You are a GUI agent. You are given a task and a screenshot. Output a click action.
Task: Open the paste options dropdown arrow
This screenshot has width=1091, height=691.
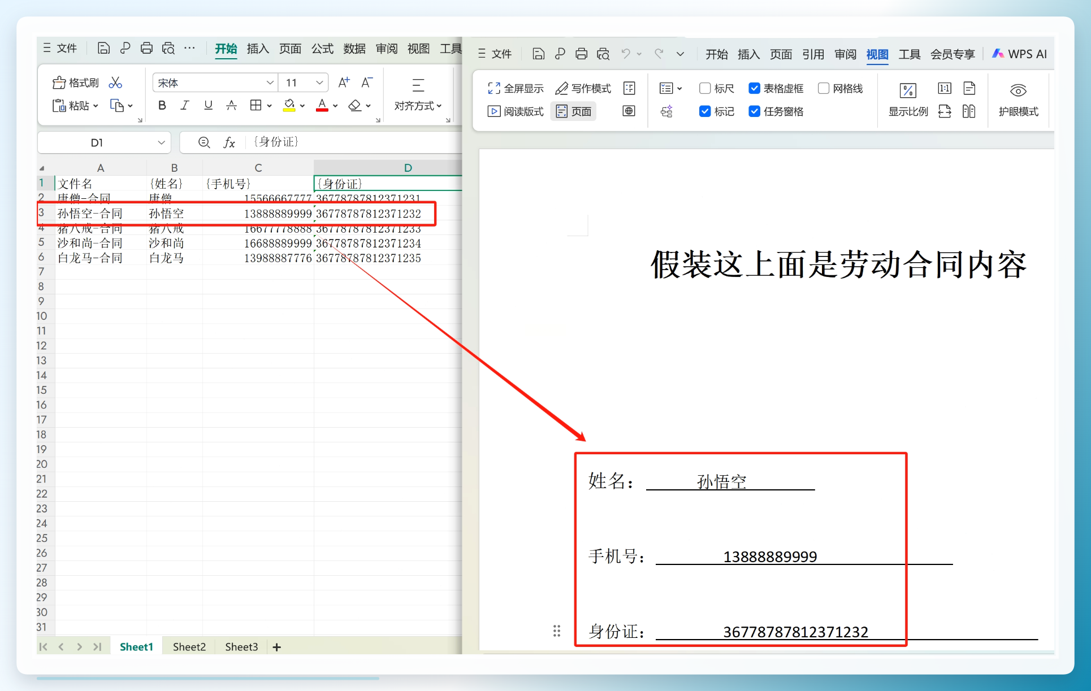96,106
